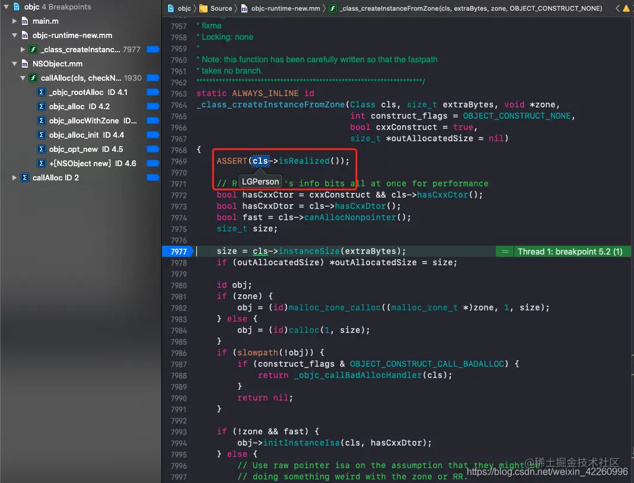
Task: Click _objc_callBadAllocHandler on line 7988
Action: point(358,375)
